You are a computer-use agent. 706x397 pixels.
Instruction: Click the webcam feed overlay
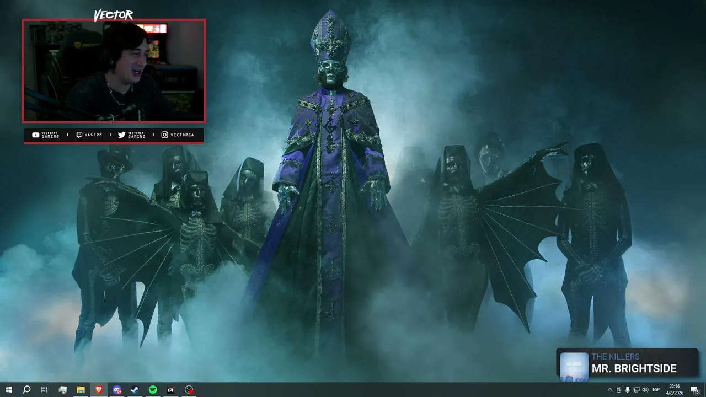click(114, 71)
